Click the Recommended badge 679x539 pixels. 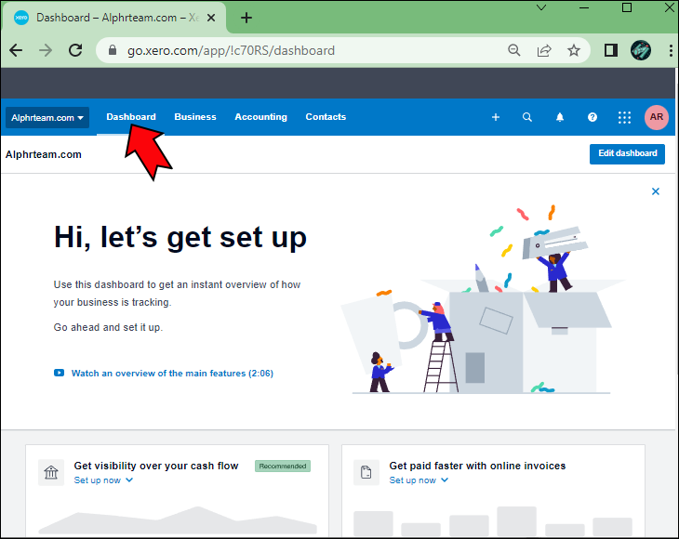point(283,466)
